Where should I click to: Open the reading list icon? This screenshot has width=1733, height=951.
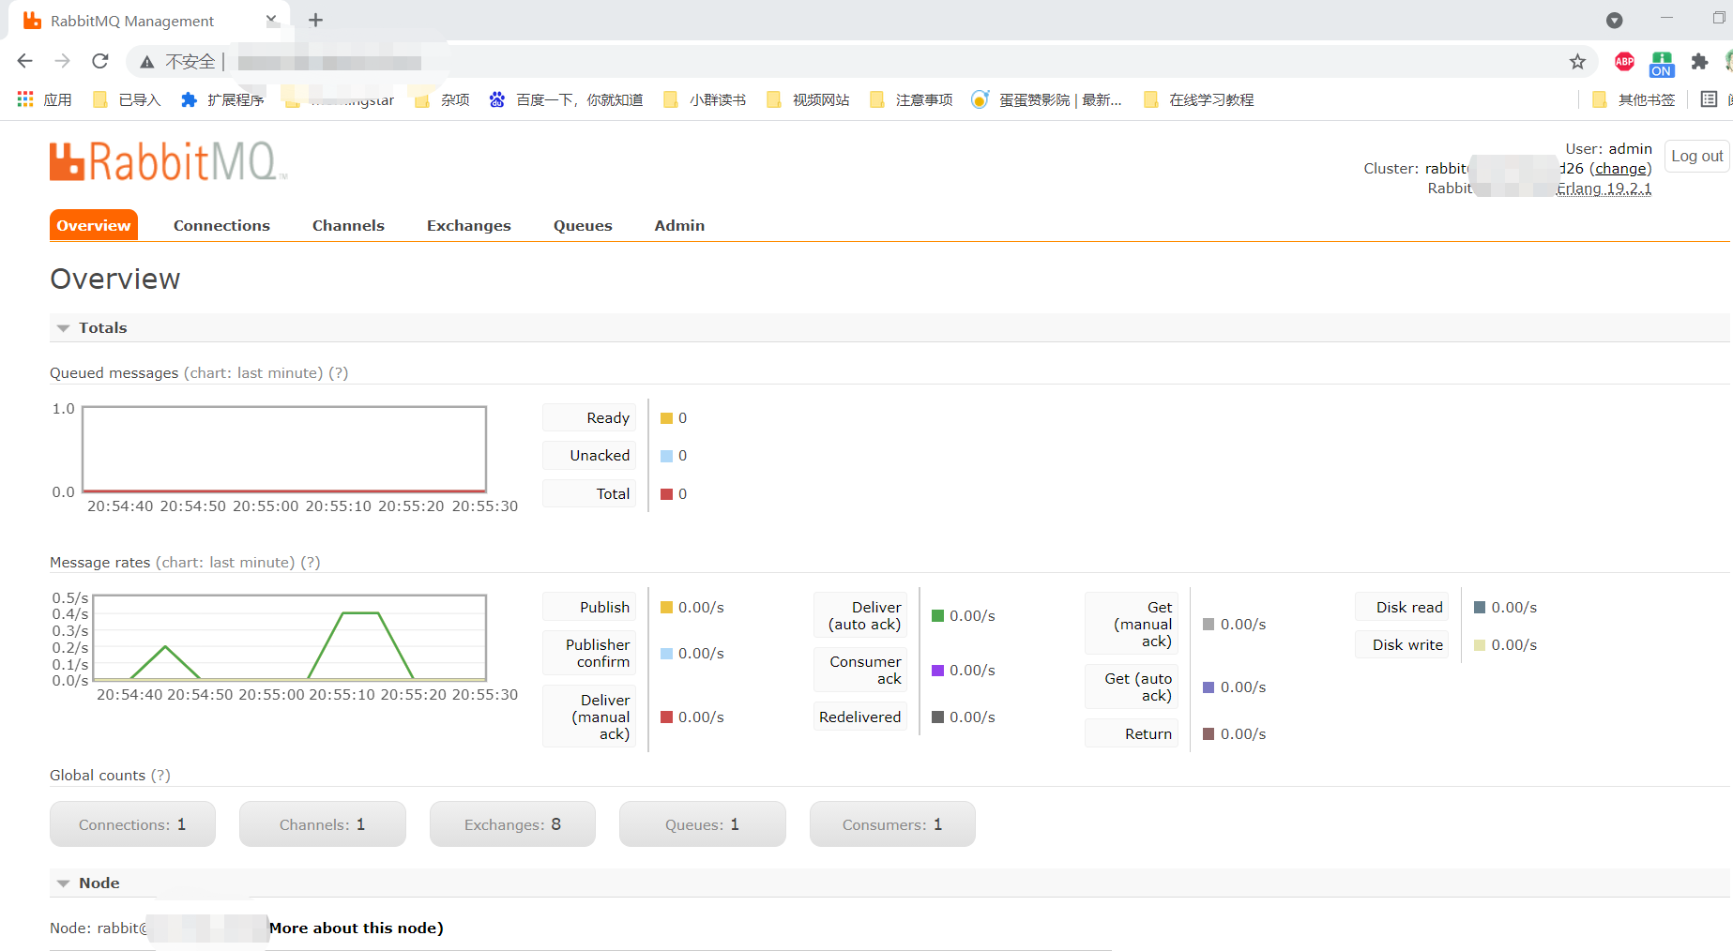coord(1710,99)
